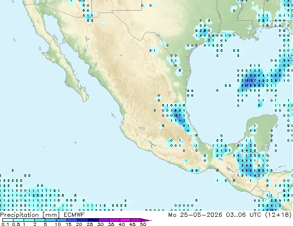Click the 45–50 mm legend swatch
293x226 pixels.
[x=136, y=220]
